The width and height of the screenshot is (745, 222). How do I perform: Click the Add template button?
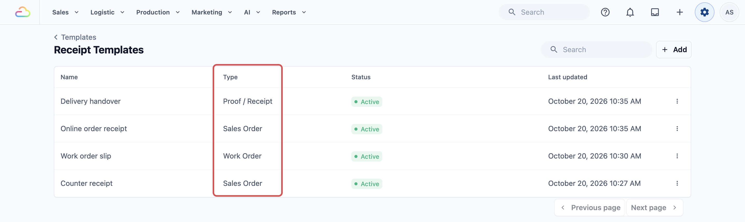point(674,50)
